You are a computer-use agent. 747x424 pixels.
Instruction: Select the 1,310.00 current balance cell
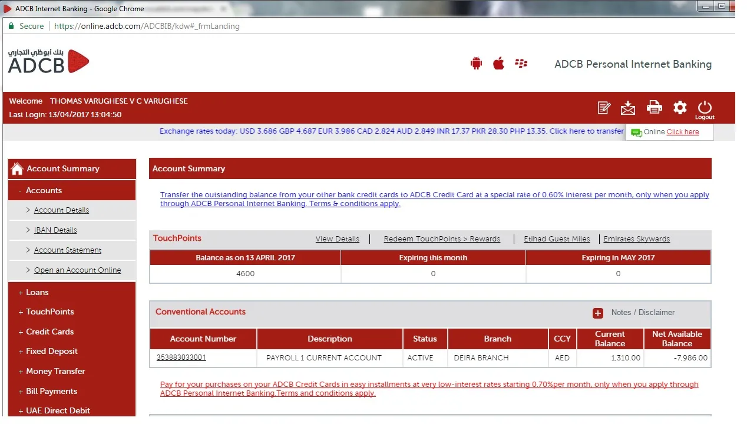(610, 358)
